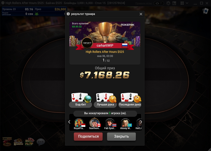Click the Закрыть button
Screen dimensions: 211x151
tap(121, 137)
